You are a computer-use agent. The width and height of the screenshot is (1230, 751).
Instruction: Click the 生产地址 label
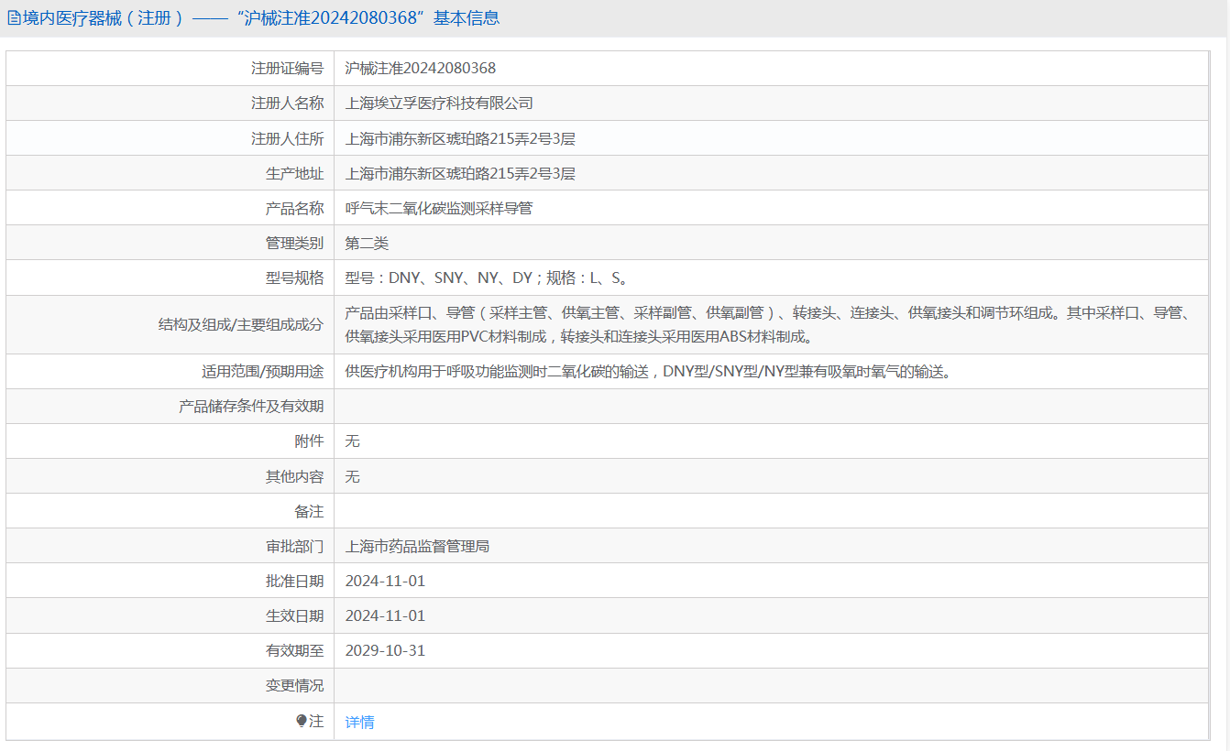295,174
